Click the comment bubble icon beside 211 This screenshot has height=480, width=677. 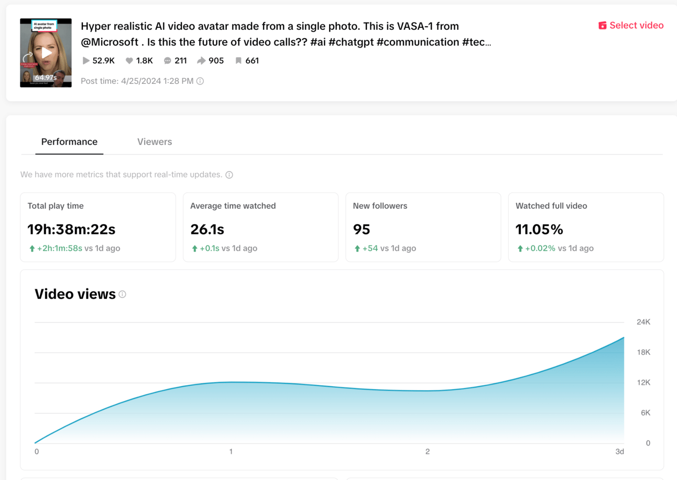tap(168, 61)
